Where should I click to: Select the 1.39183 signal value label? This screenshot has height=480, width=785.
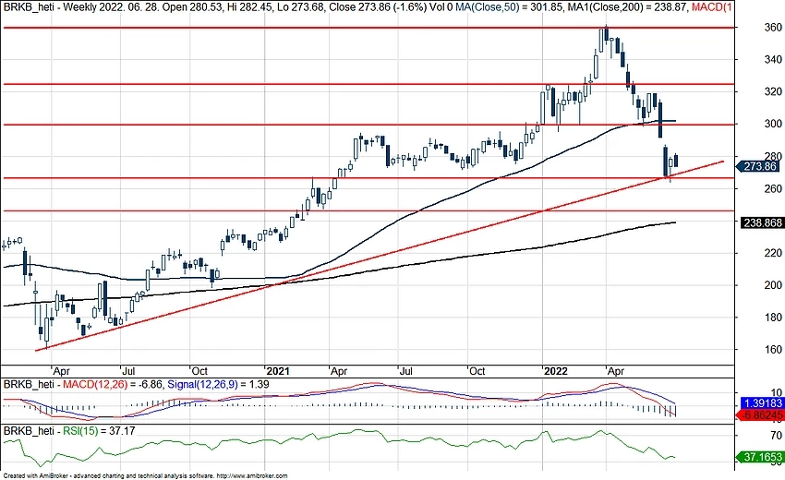(x=763, y=404)
